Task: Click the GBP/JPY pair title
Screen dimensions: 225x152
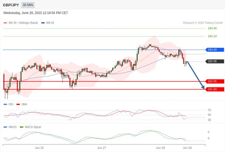Action: (x=11, y=5)
